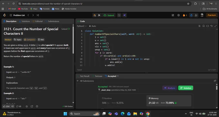The image size is (219, 117).
Task: Reload the page in Chrome
Action: [14, 4]
